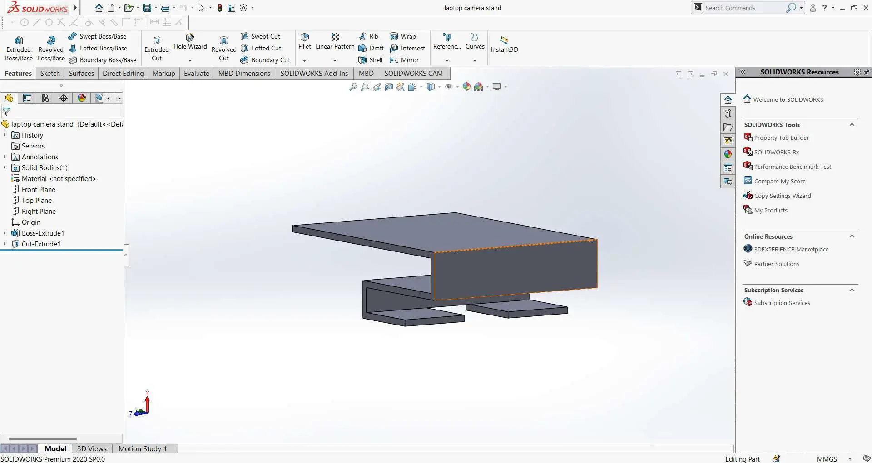This screenshot has height=463, width=872.
Task: Expand the Annotations tree node
Action: (x=5, y=157)
